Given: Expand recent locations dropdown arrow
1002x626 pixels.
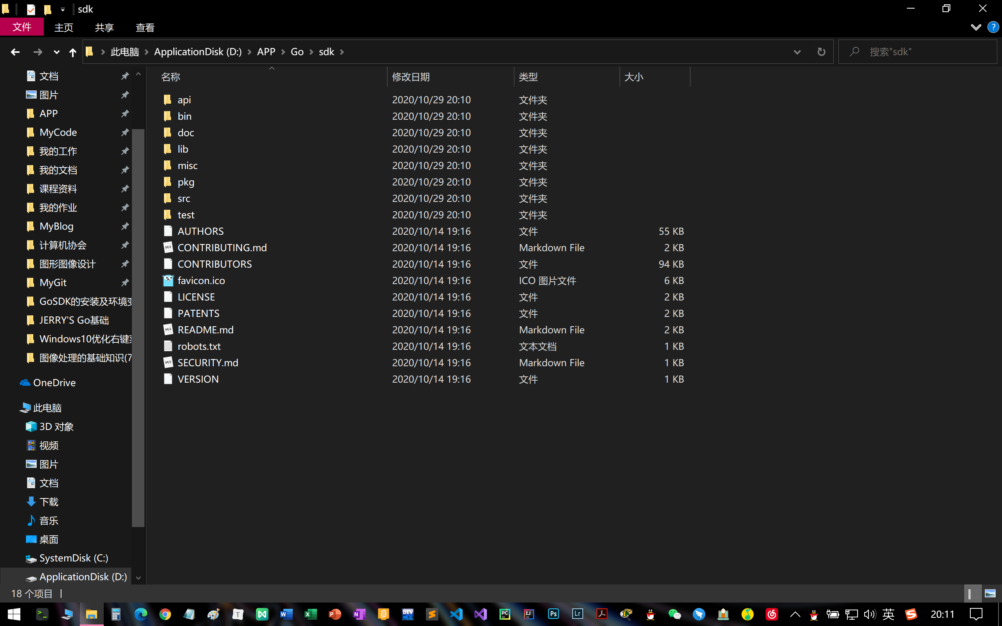Looking at the screenshot, I should point(56,52).
